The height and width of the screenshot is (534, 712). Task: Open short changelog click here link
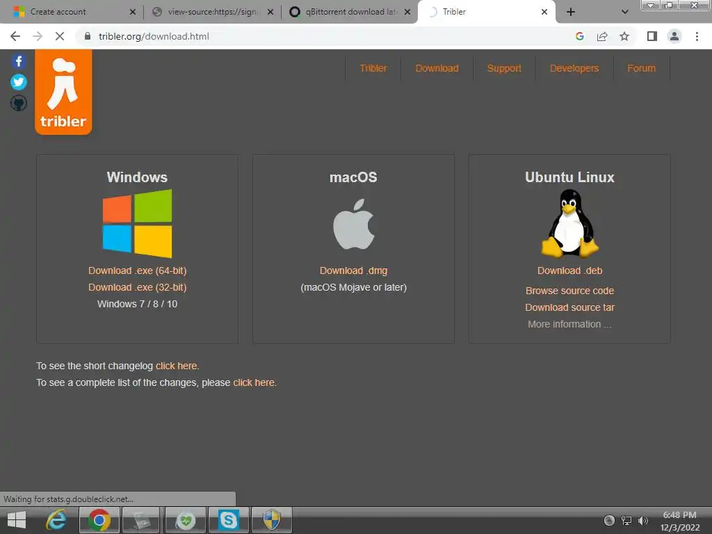(x=177, y=366)
